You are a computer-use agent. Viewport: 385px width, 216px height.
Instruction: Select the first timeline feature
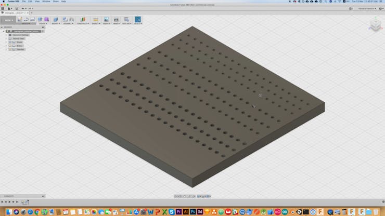point(23,203)
